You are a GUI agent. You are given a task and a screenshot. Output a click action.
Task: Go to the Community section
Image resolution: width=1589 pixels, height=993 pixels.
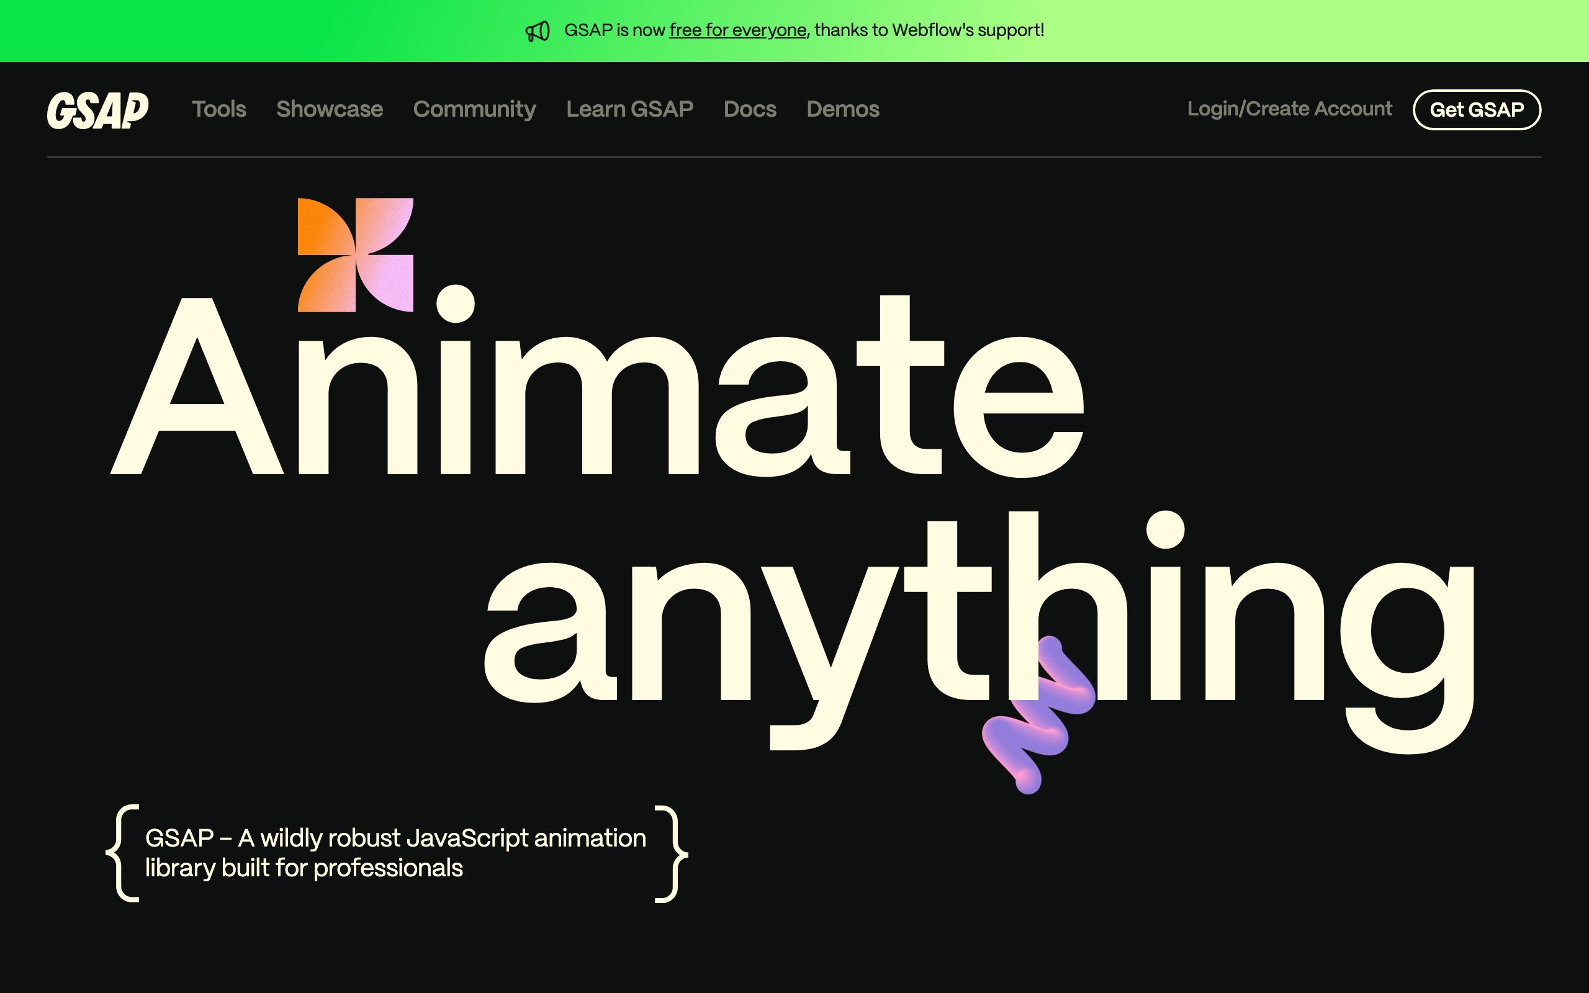click(x=475, y=109)
